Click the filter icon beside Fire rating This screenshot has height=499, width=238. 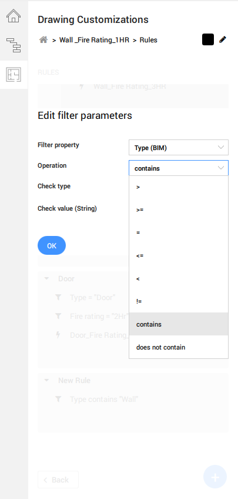click(58, 316)
